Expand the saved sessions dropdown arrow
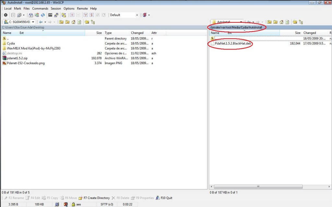The height and width of the screenshot is (207, 332). point(149,15)
